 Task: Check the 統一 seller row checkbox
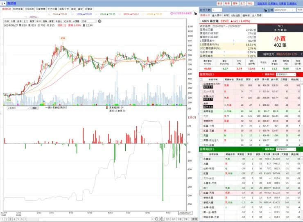[201, 188]
